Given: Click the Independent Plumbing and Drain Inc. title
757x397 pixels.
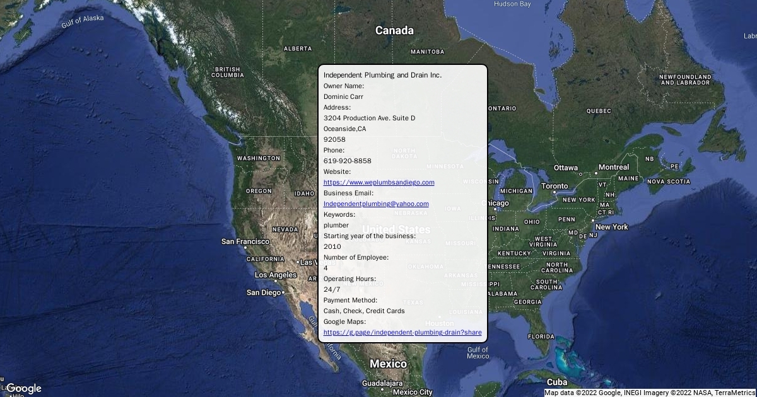Looking at the screenshot, I should (382, 75).
